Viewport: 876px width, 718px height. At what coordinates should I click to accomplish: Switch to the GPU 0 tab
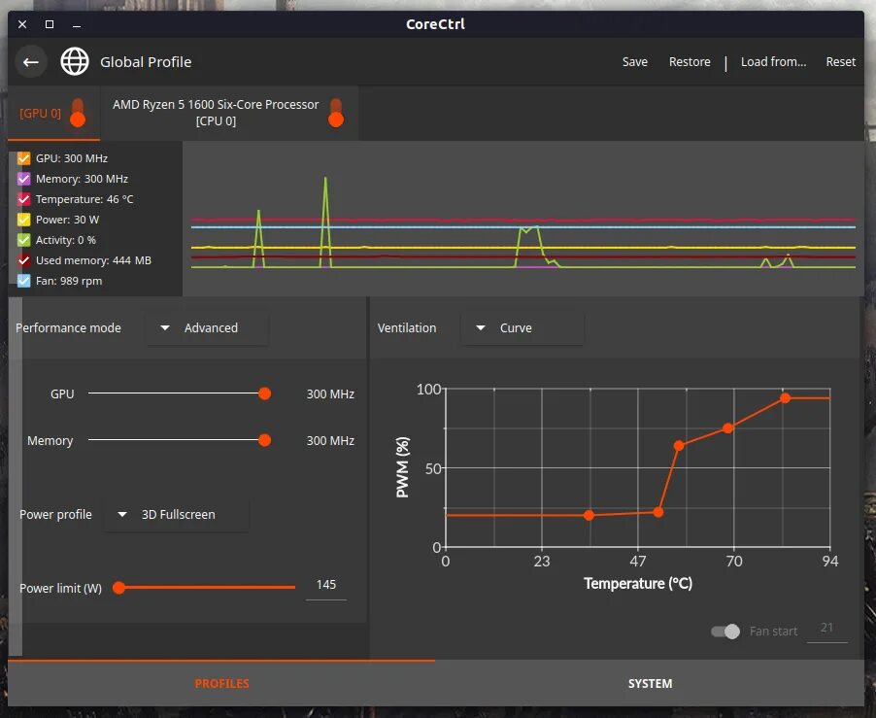point(53,113)
